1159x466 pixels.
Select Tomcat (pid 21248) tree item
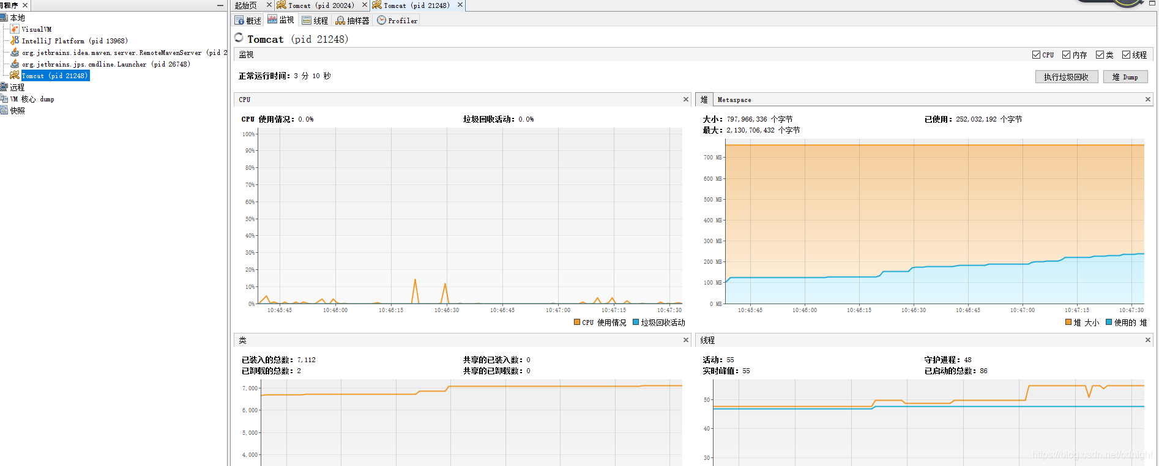click(x=55, y=76)
